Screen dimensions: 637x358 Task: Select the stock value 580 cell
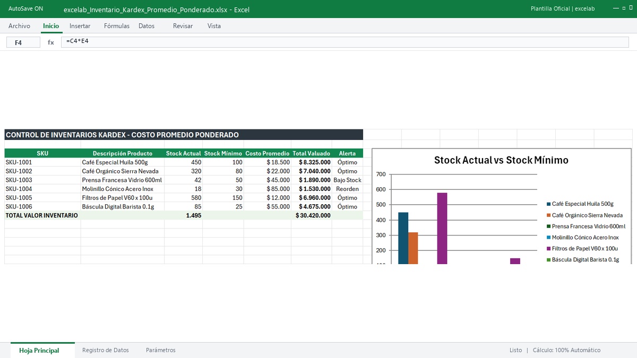(184, 198)
